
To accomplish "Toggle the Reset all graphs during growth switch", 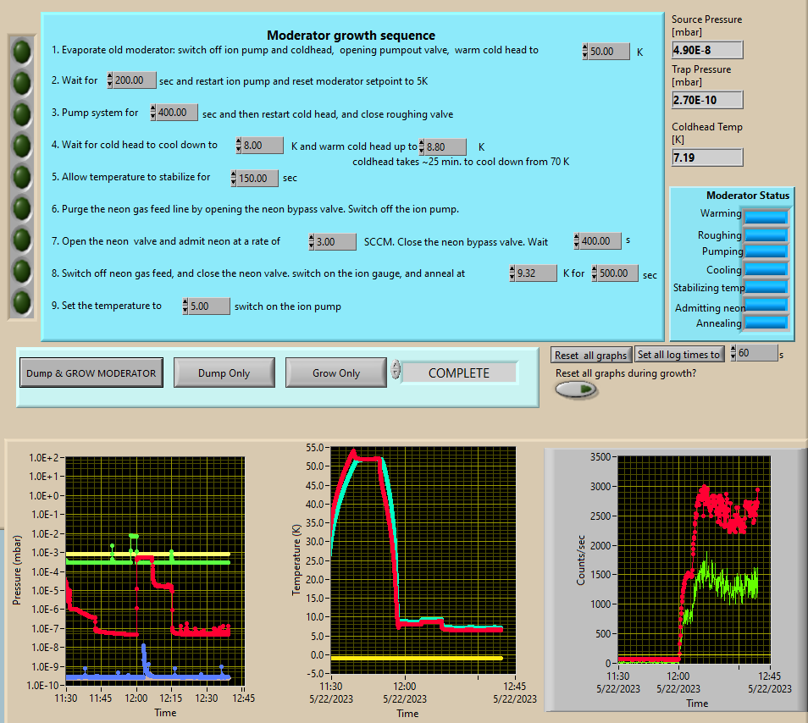I will pos(576,389).
